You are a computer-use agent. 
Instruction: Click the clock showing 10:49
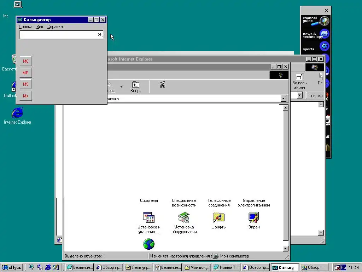tap(354, 268)
